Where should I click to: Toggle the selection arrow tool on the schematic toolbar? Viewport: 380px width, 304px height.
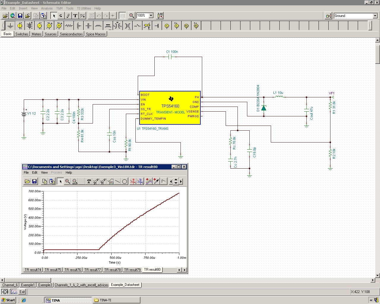(54, 15)
